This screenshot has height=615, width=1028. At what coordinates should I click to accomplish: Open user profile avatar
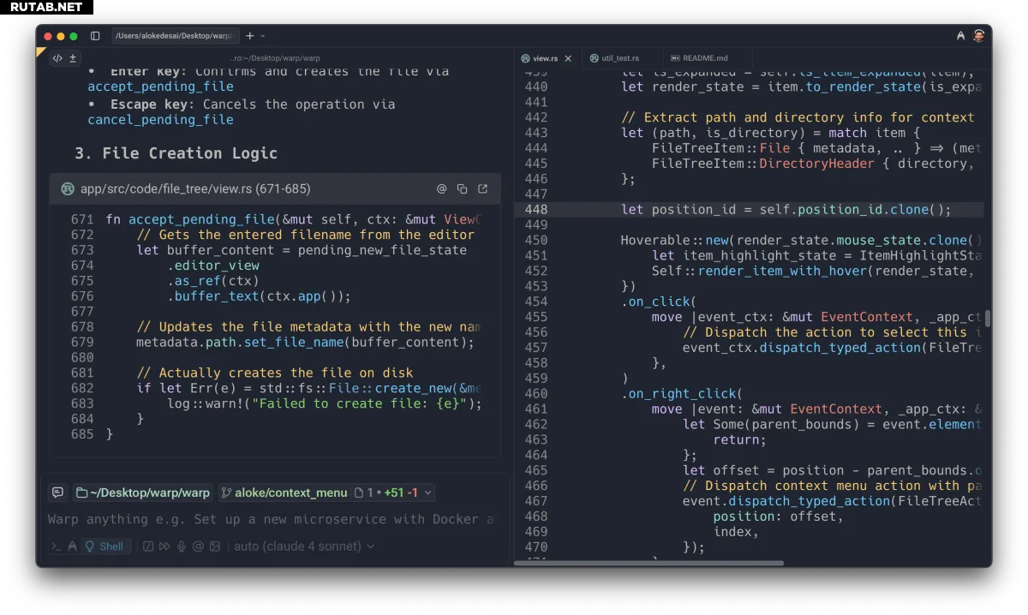coord(978,36)
